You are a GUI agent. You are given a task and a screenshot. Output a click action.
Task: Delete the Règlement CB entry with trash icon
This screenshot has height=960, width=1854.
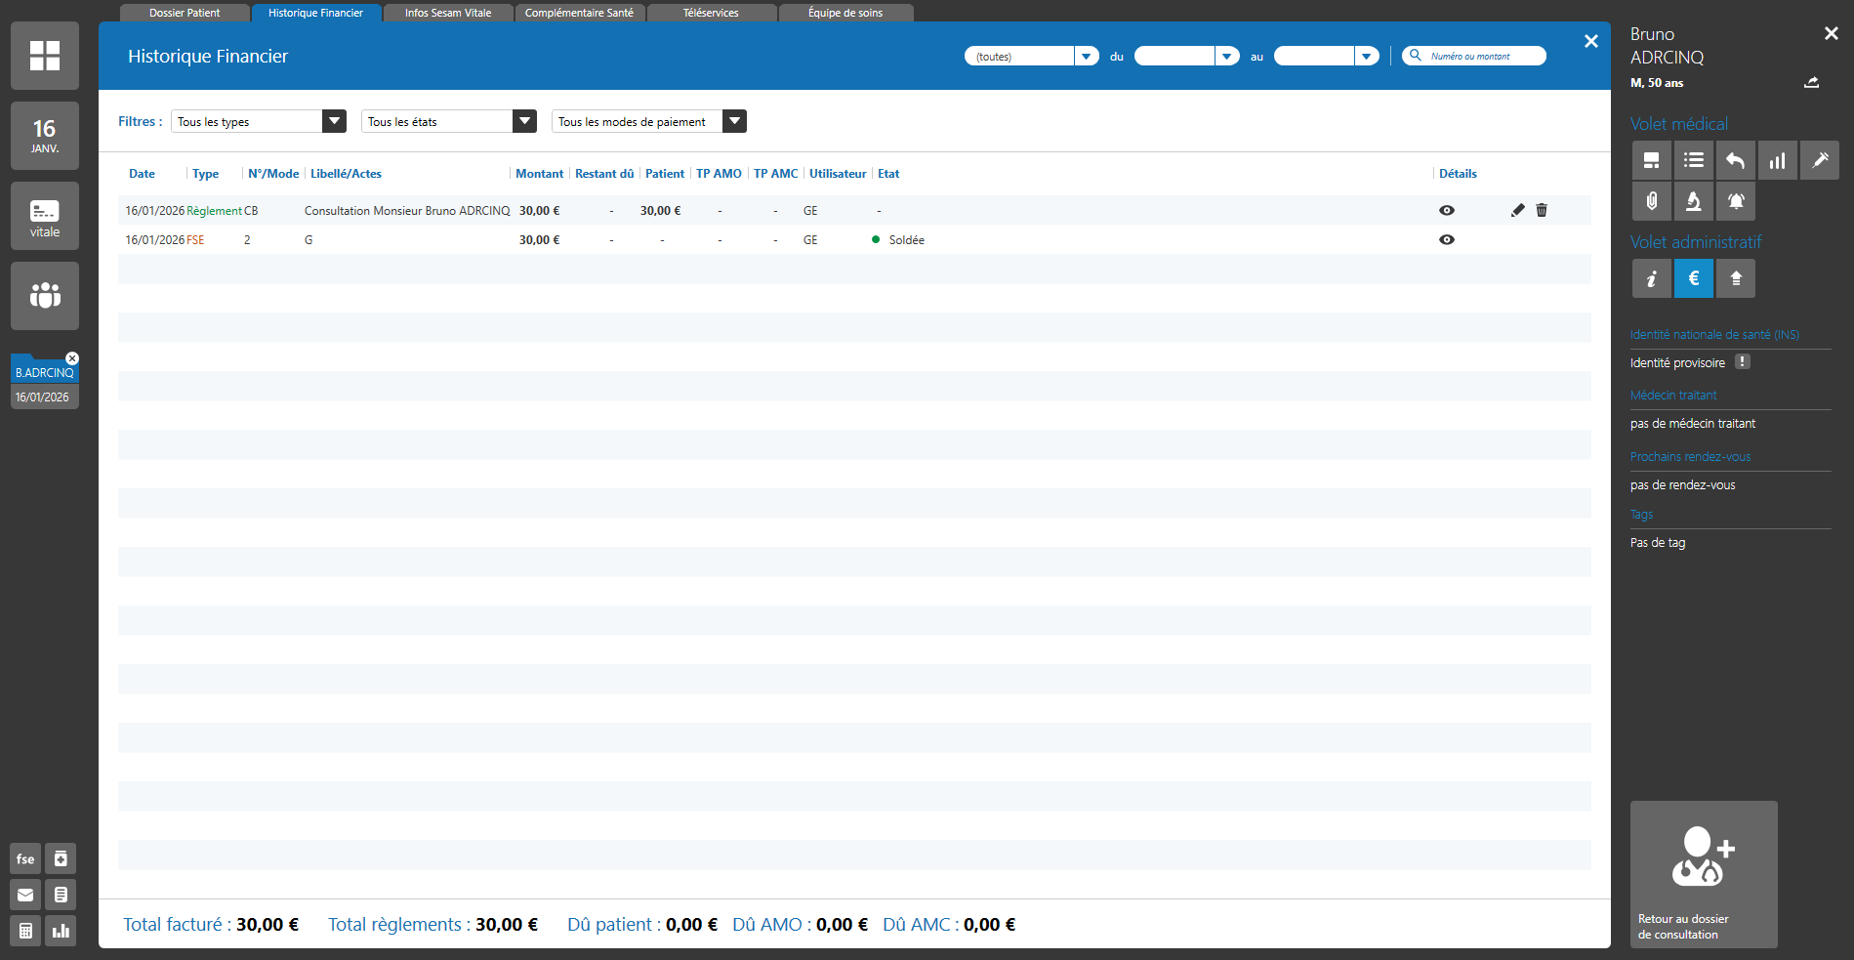pyautogui.click(x=1542, y=210)
